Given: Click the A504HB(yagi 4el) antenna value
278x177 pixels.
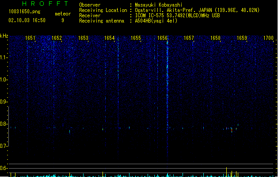Looking at the screenshot, I should [x=156, y=21].
